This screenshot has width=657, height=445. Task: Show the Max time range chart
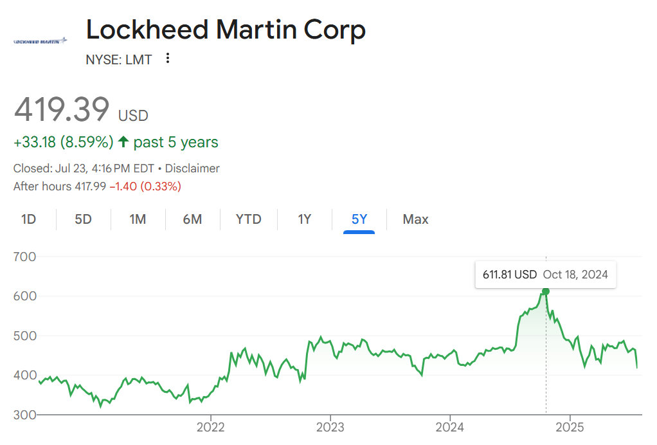pos(415,219)
